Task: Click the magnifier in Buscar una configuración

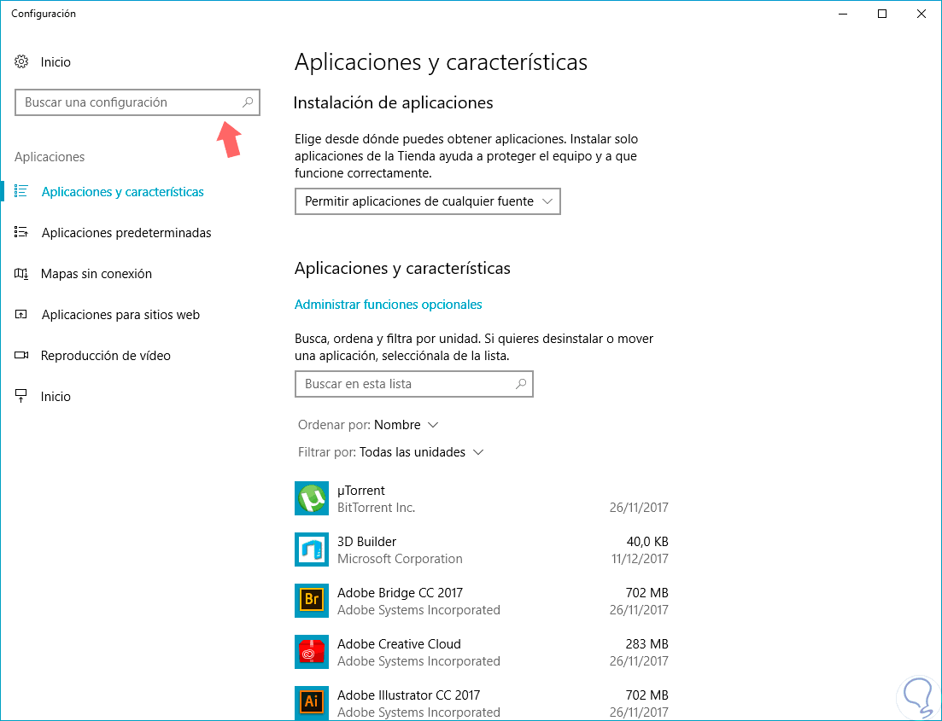Action: pyautogui.click(x=248, y=102)
